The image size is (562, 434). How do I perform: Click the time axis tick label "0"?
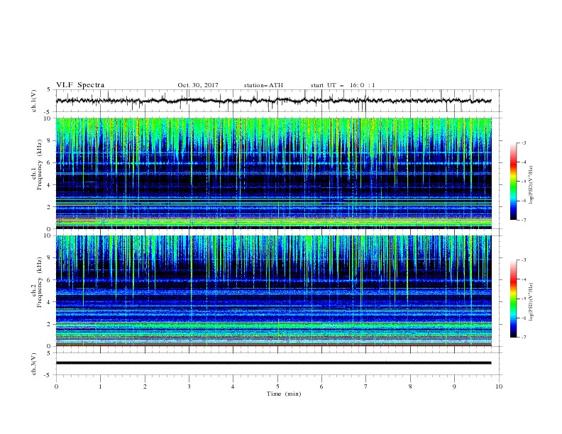tap(56, 386)
